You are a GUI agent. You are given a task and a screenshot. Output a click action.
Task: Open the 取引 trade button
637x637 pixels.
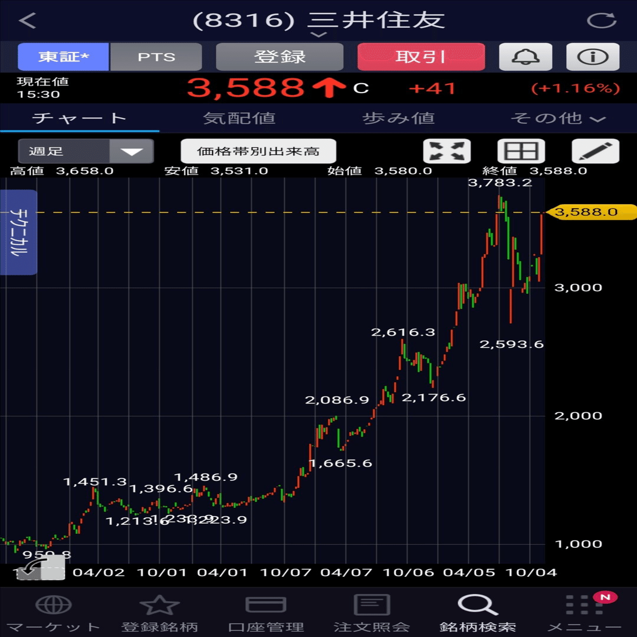[421, 57]
